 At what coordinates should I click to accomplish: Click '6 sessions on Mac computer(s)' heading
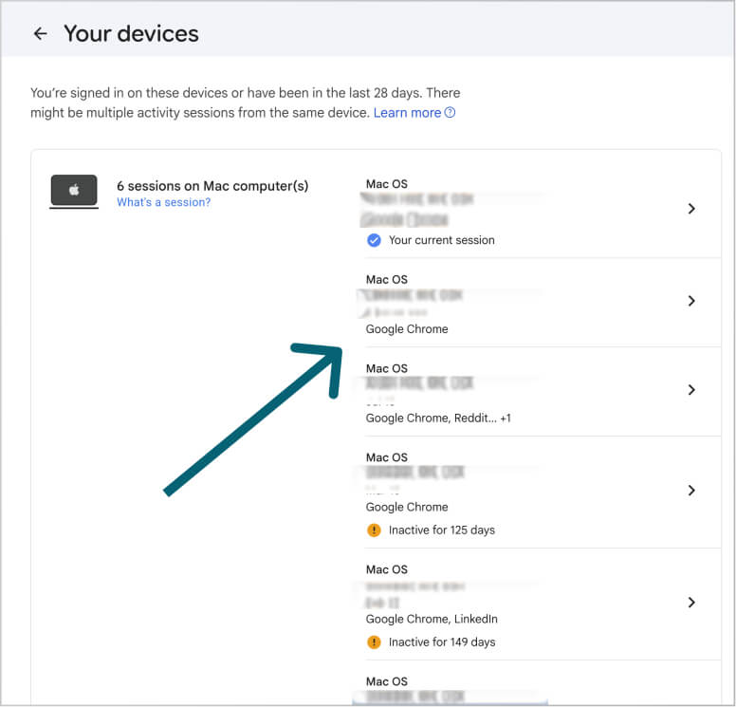[x=212, y=186]
